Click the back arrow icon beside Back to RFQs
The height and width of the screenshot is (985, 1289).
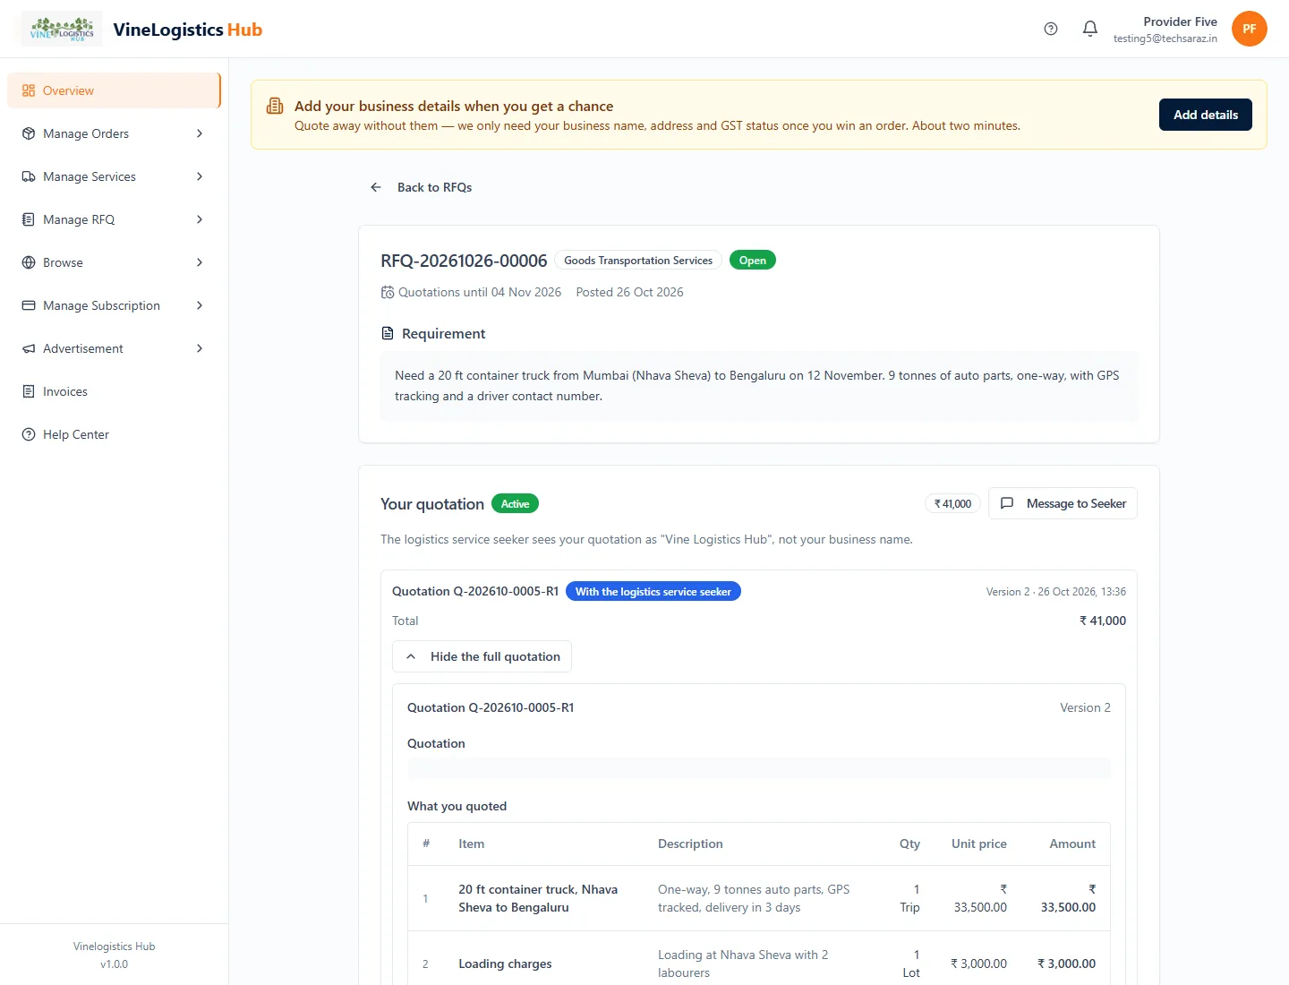coord(376,187)
